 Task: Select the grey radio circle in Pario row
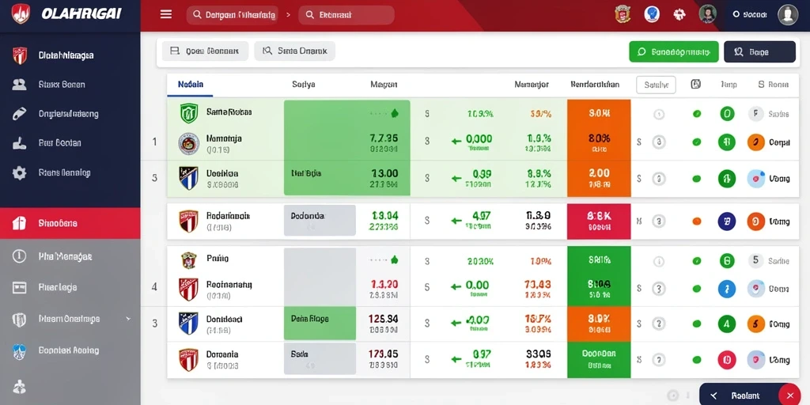(659, 261)
